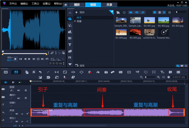The width and height of the screenshot is (189, 128).
Task: Click the 浏览 browse button
Action: tap(80, 65)
